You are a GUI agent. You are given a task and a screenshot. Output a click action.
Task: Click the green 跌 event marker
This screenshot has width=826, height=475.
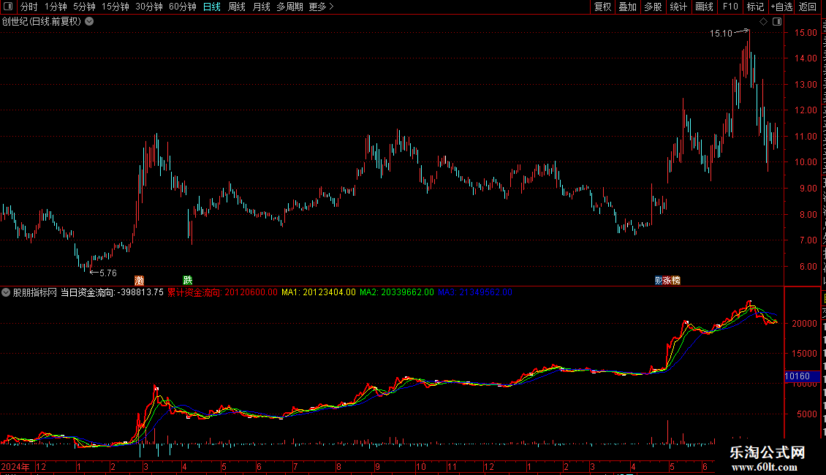188,281
